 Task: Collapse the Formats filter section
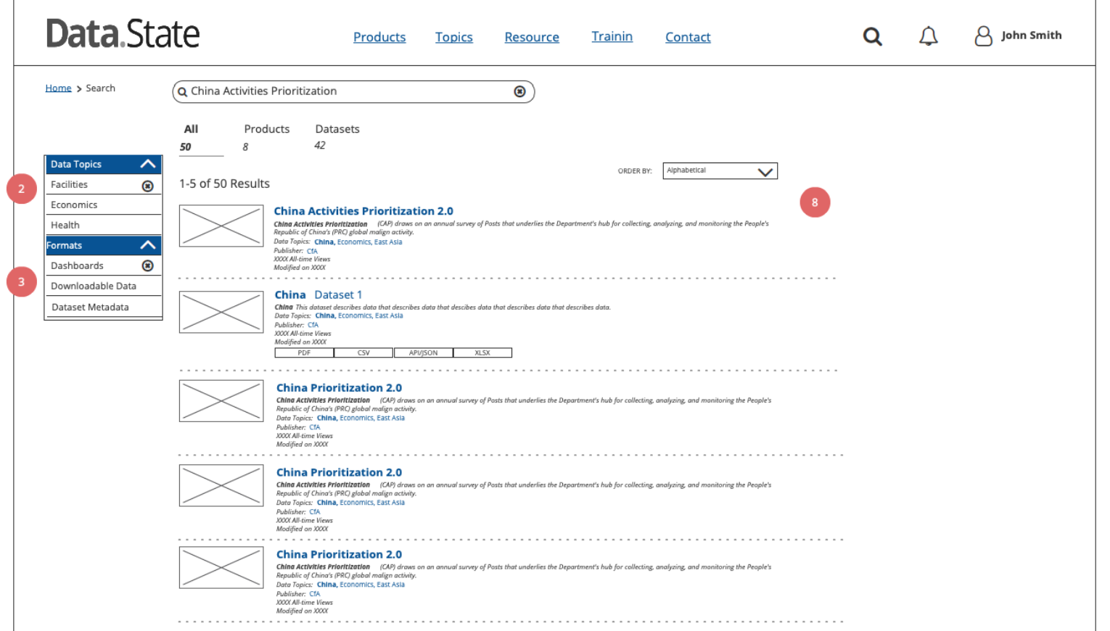coord(148,245)
